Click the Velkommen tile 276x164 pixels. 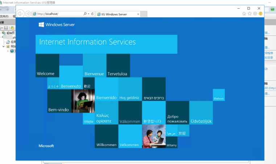click(x=130, y=136)
